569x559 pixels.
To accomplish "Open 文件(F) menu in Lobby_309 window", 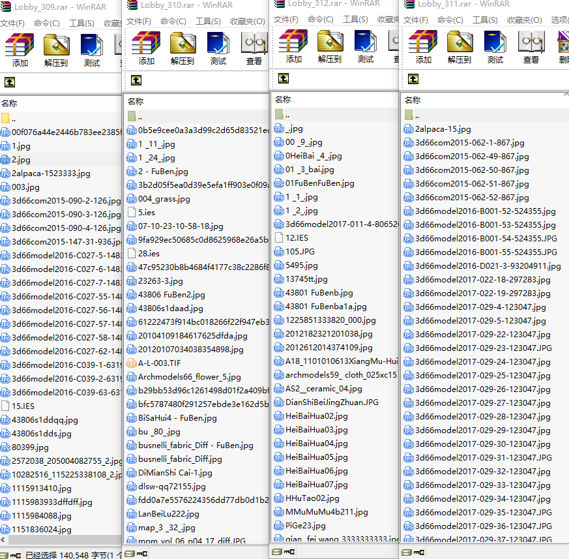I will click(x=12, y=24).
